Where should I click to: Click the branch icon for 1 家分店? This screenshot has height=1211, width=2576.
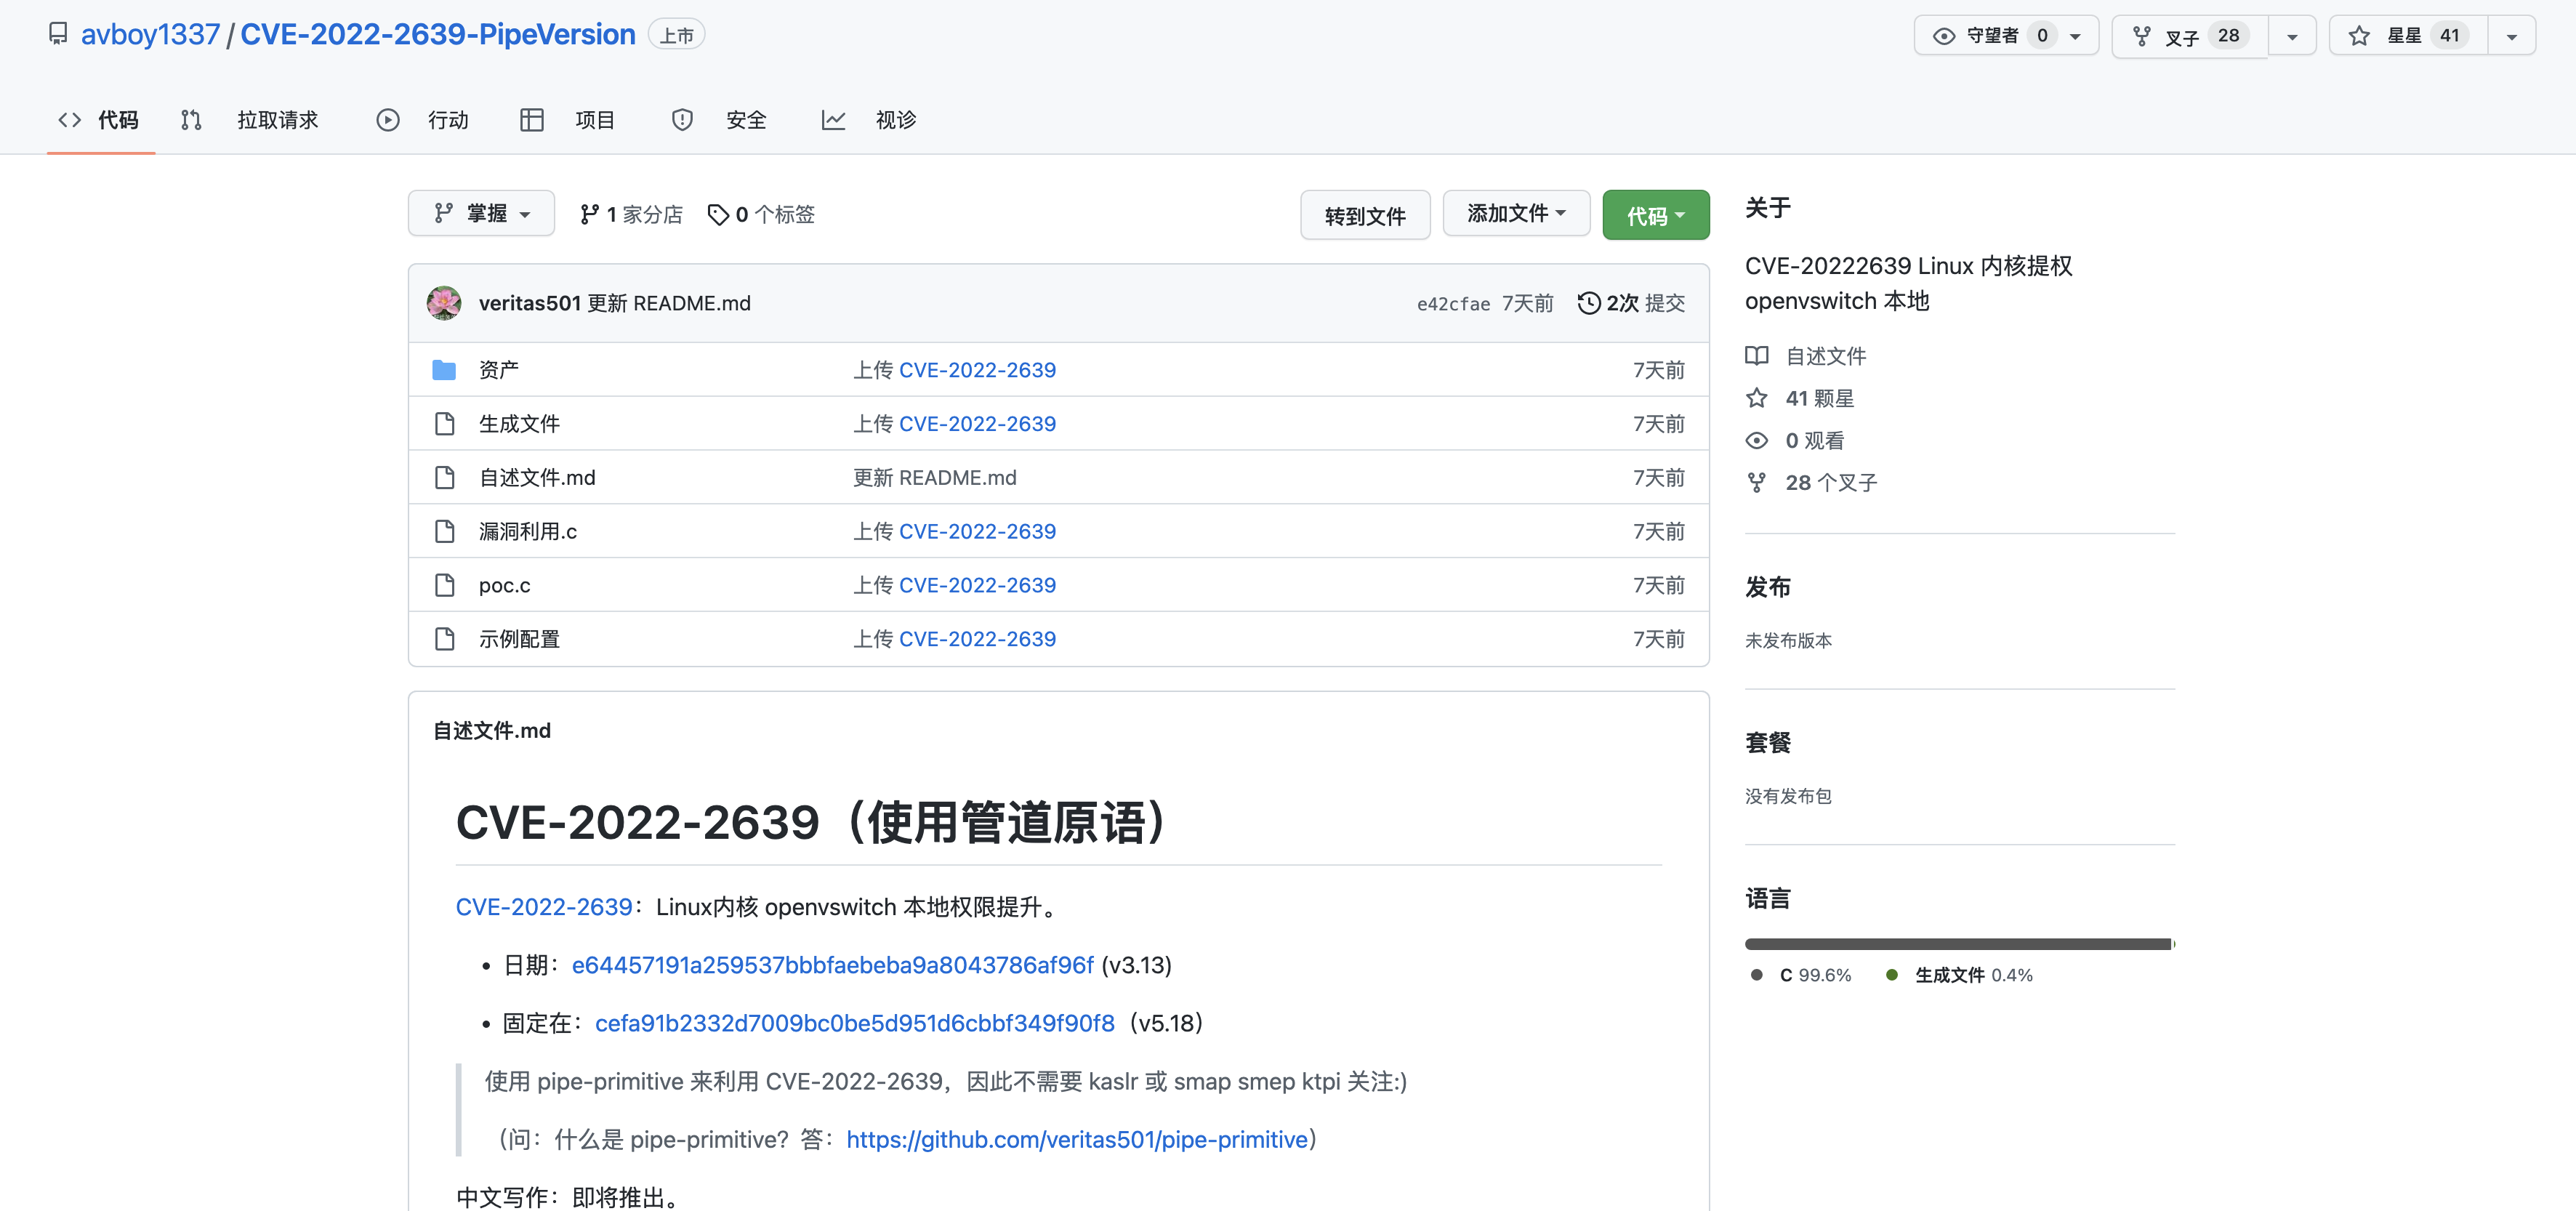(589, 215)
